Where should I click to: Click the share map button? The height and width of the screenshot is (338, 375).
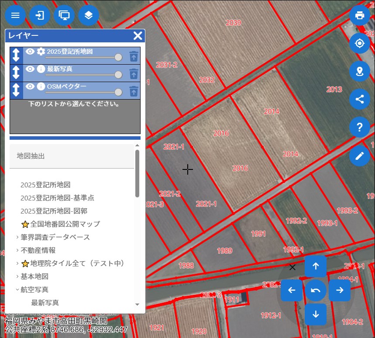360,99
